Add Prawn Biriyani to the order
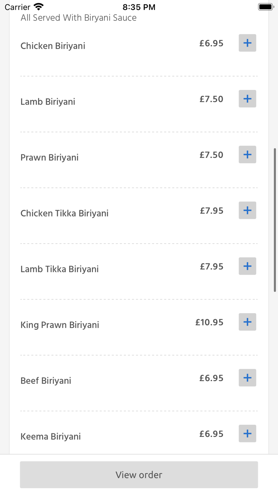The width and height of the screenshot is (278, 495). (247, 154)
